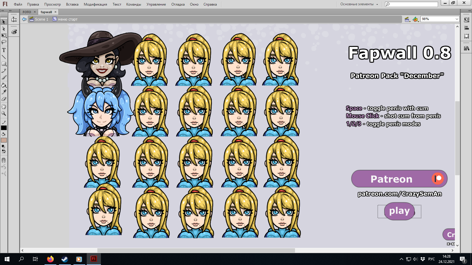Select the Eyedropper tool
This screenshot has width=472, height=265.
pos(4,92)
